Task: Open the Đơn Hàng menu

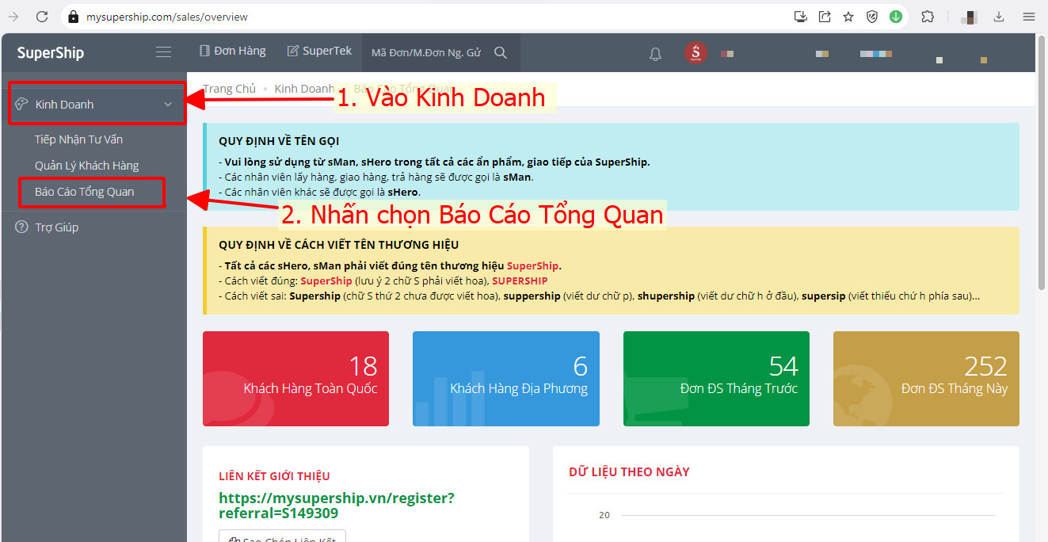Action: point(232,51)
